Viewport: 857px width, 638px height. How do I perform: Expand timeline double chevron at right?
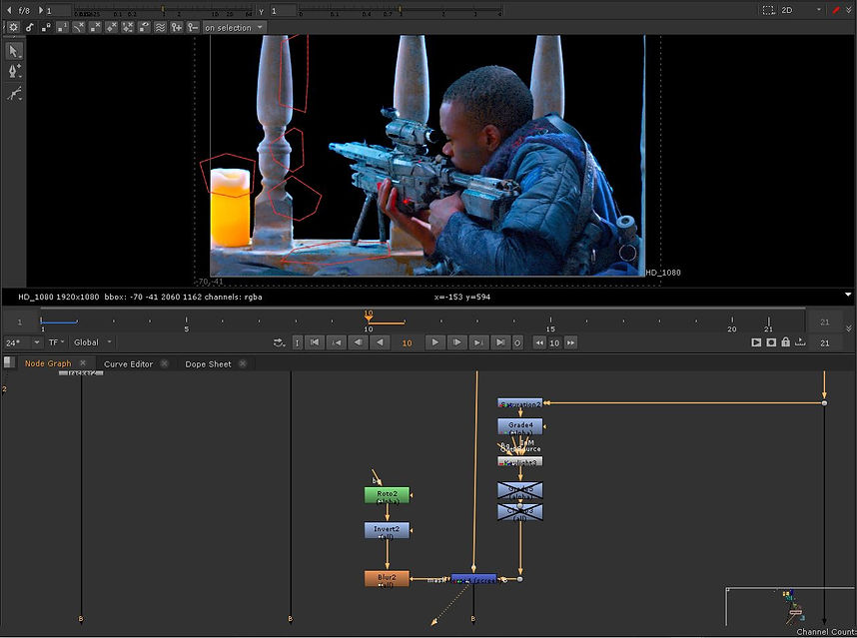849,328
